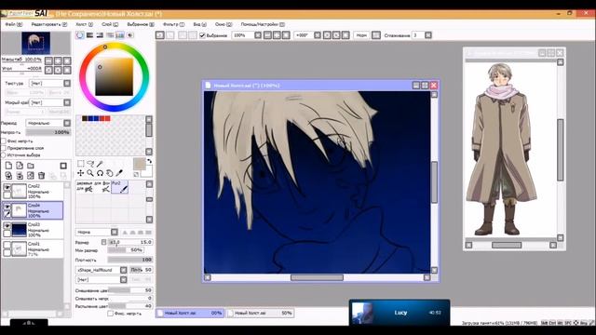Viewport: 596px width, 335px height.
Task: Select the Magic Wand tool
Action: [100, 164]
